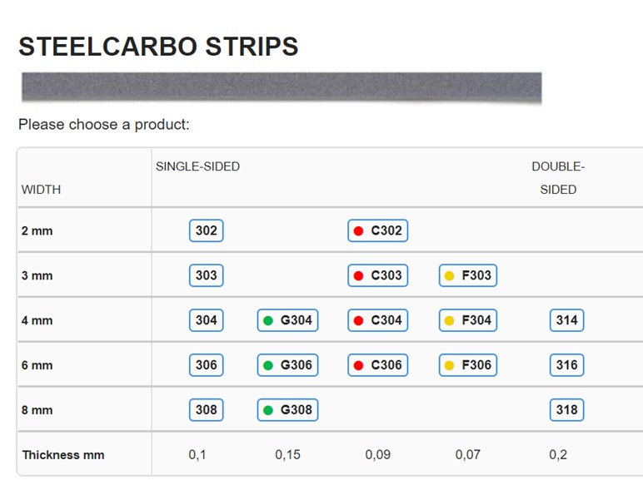The width and height of the screenshot is (643, 485).
Task: Choose the red-dot C302 product
Action: tap(377, 230)
